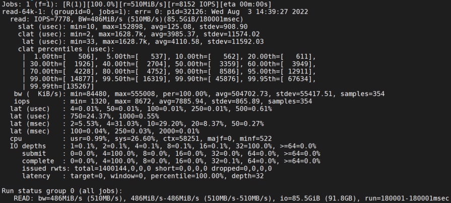Click the 'clat percentiles (usec):' heading
Viewport: 451px width, 203px height.
tap(66, 49)
